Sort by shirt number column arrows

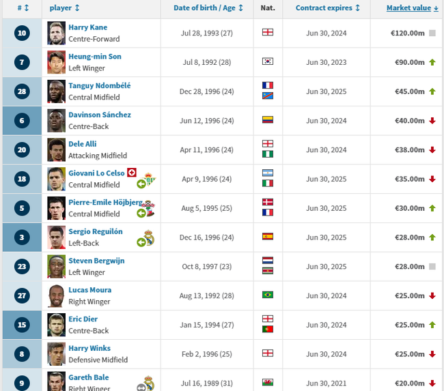(x=23, y=8)
